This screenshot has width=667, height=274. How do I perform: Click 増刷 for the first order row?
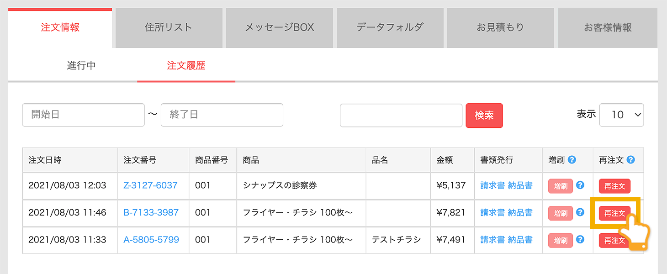tap(560, 186)
